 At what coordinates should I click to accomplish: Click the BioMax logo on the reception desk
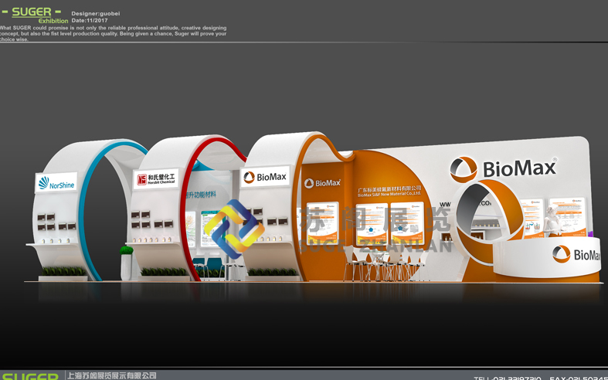point(577,255)
